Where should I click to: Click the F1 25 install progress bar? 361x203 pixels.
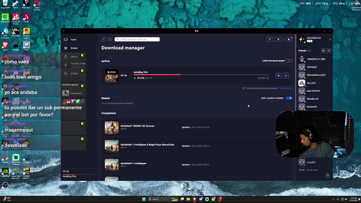201,75
